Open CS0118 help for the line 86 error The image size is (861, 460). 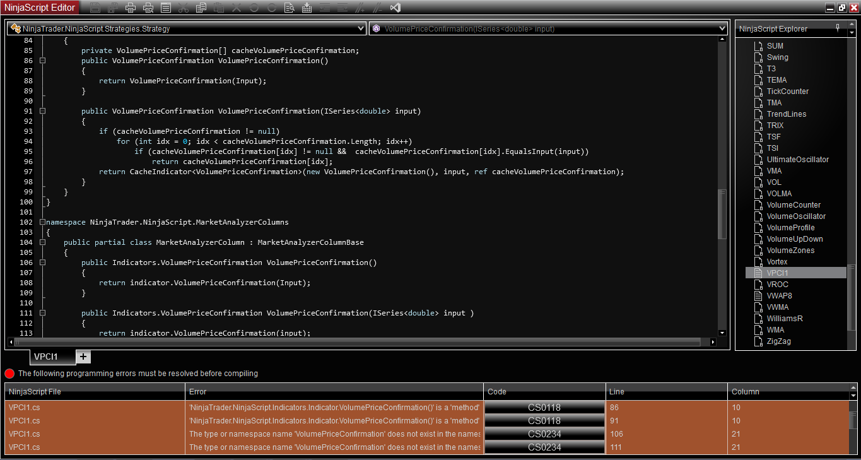(x=544, y=408)
